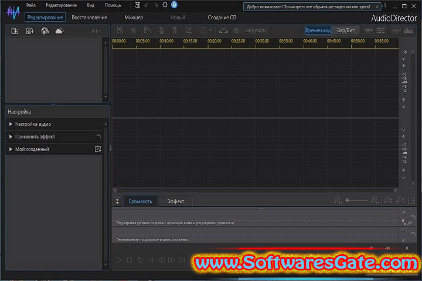Select the 'Редактирование' room tab
422x281 pixels.
45,18
